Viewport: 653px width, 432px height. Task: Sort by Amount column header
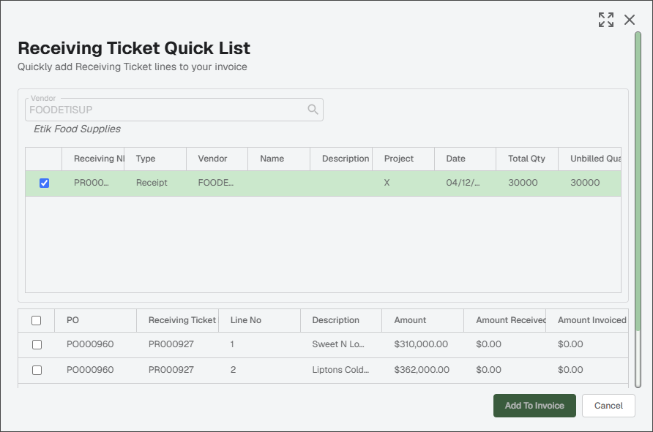click(x=422, y=320)
